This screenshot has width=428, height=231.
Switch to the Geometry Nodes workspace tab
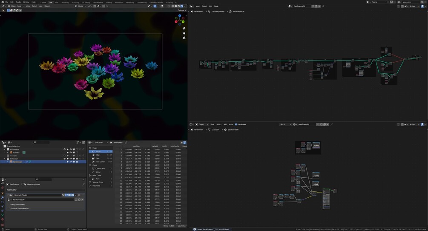(x=156, y=2)
